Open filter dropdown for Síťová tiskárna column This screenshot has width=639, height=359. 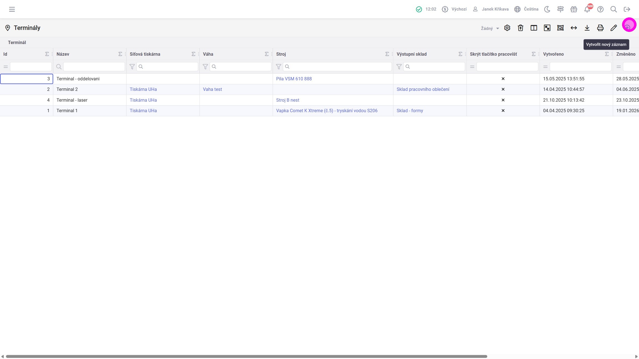(132, 66)
